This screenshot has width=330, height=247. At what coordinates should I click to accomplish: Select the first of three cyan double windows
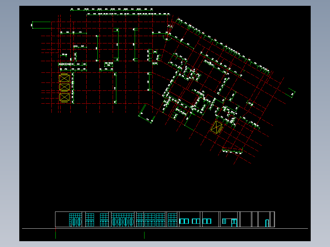[184, 221]
